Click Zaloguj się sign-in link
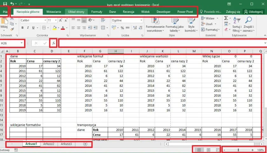 click(233, 12)
